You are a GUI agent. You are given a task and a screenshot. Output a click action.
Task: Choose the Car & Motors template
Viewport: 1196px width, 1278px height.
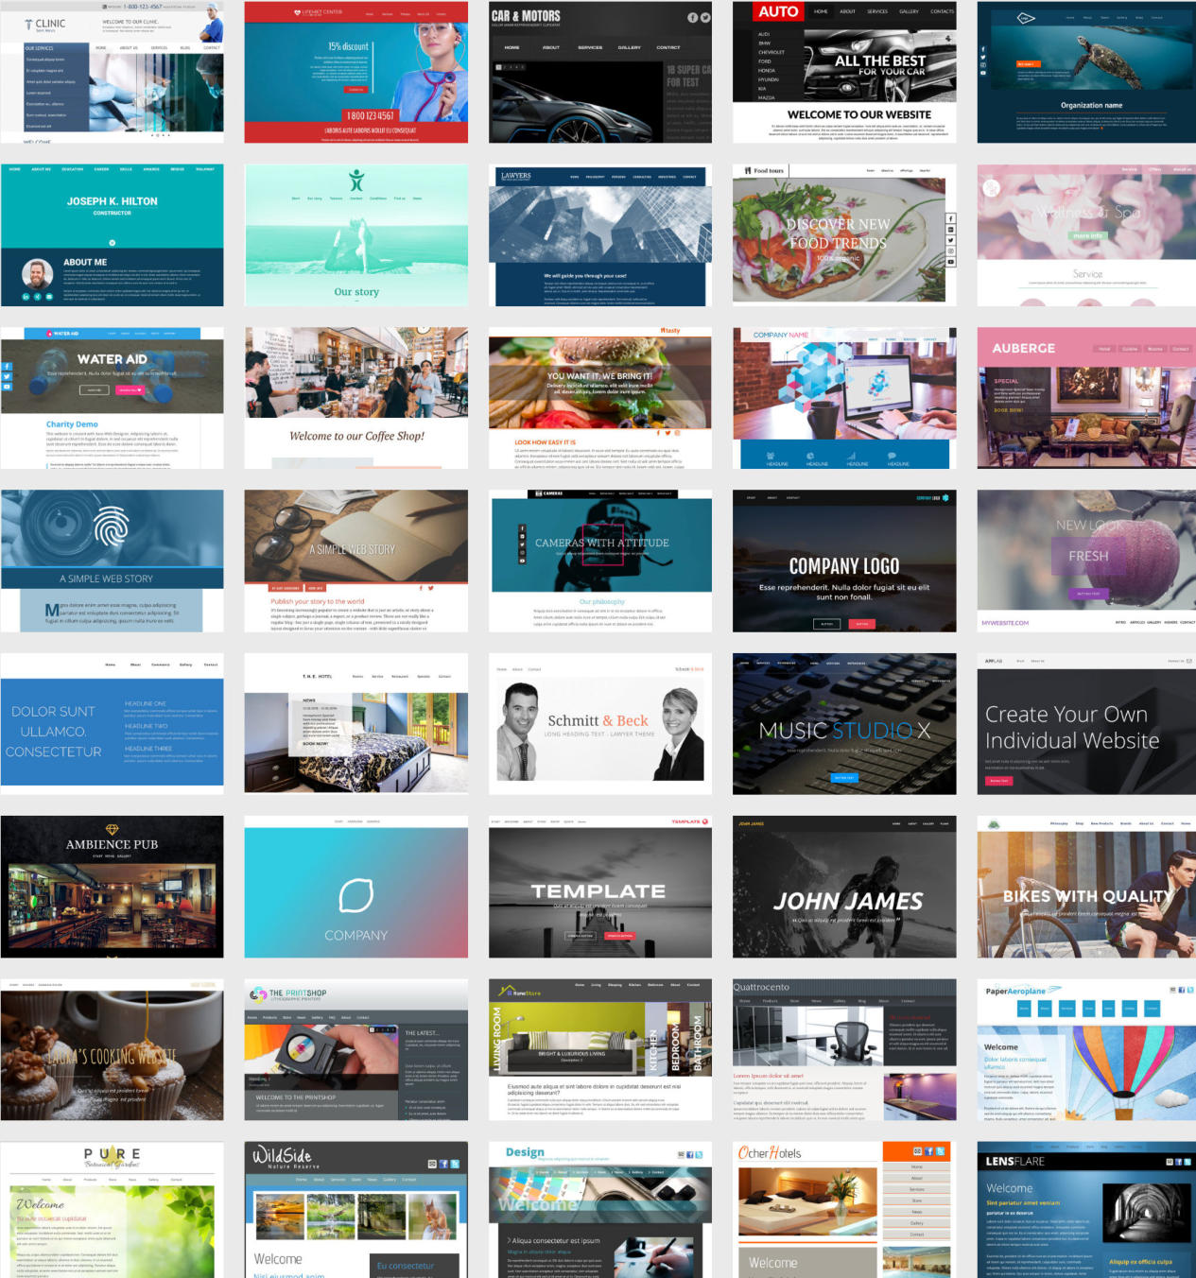[x=600, y=72]
